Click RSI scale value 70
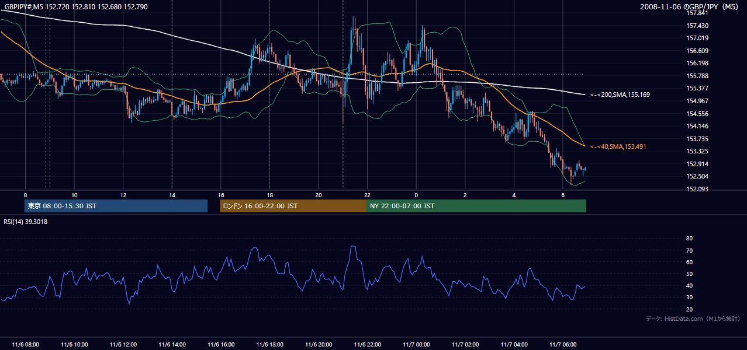 click(689, 250)
